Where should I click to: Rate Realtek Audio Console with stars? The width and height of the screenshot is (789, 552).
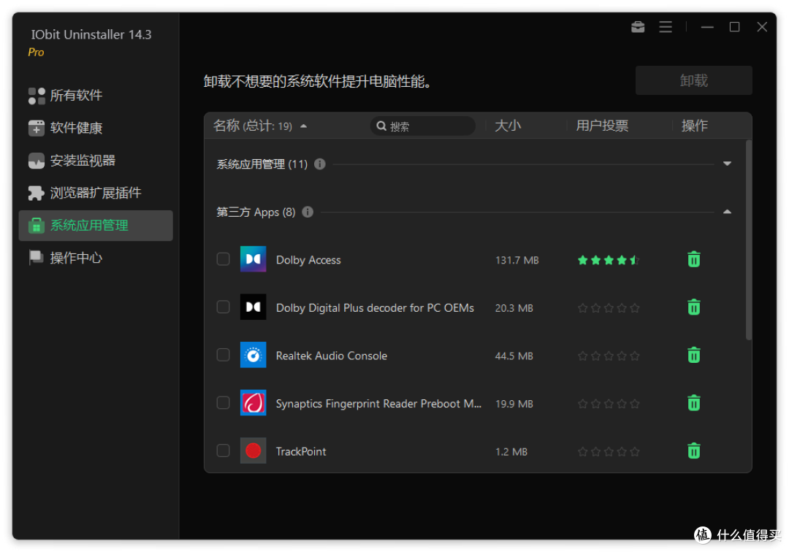[608, 356]
